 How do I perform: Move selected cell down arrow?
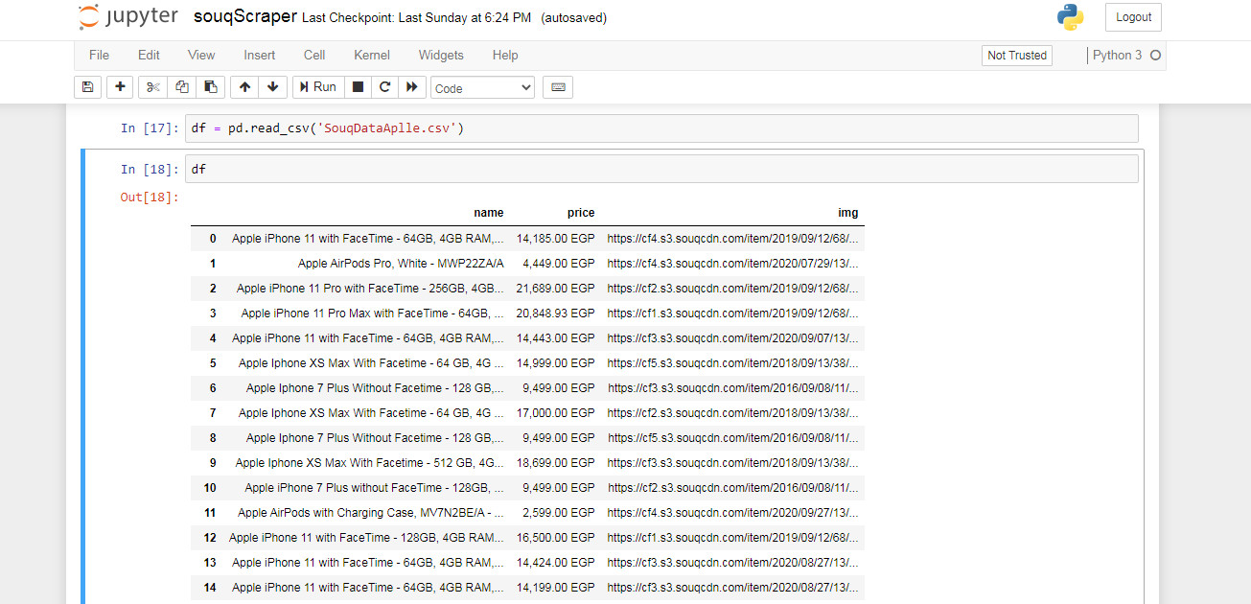click(x=273, y=87)
